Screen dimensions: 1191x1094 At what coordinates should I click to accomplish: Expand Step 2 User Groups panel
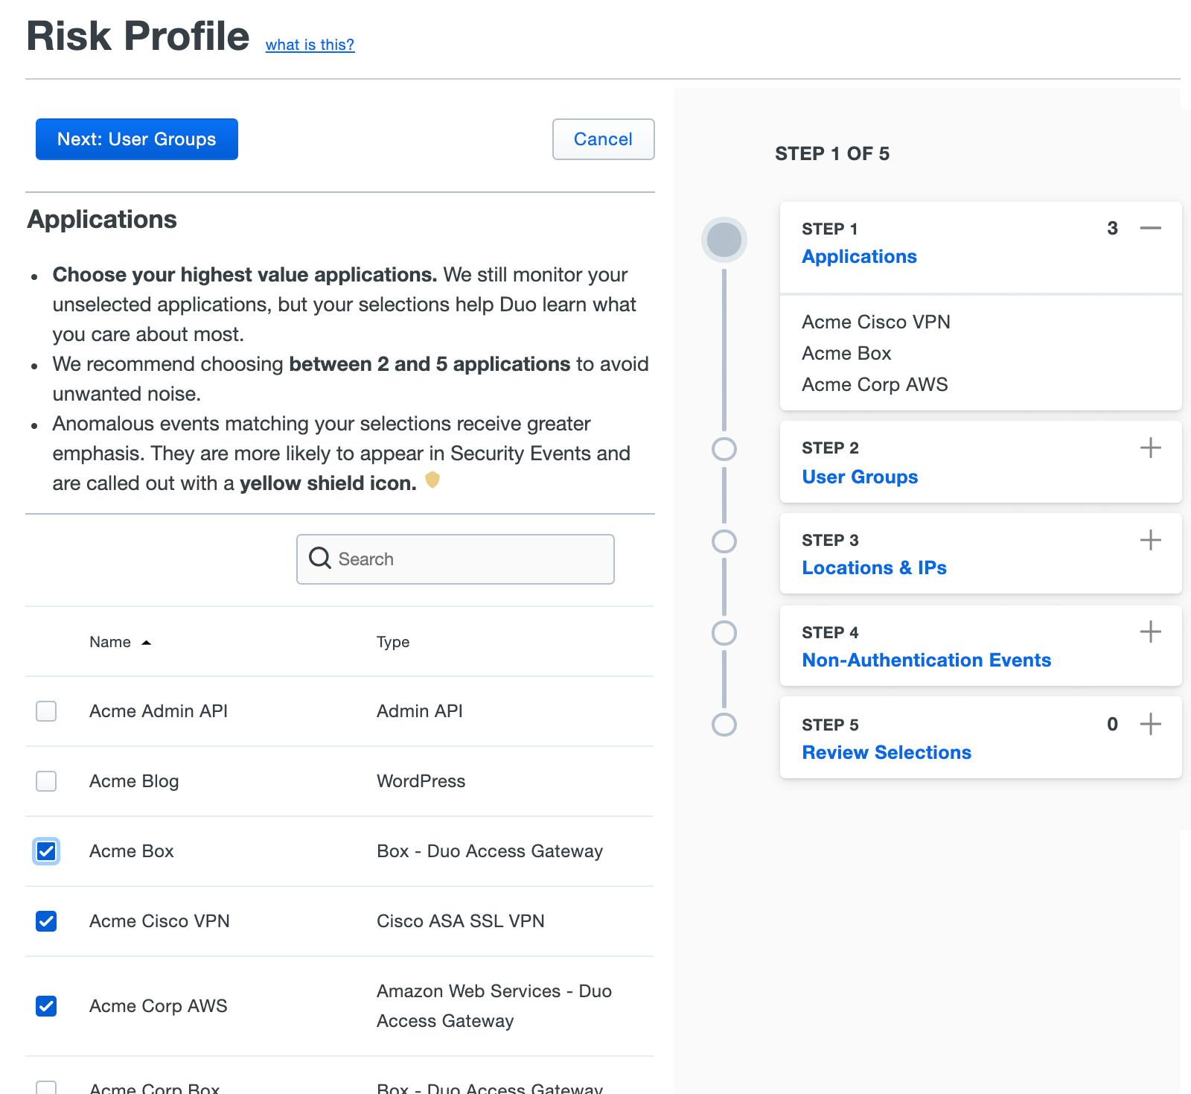click(x=1150, y=448)
